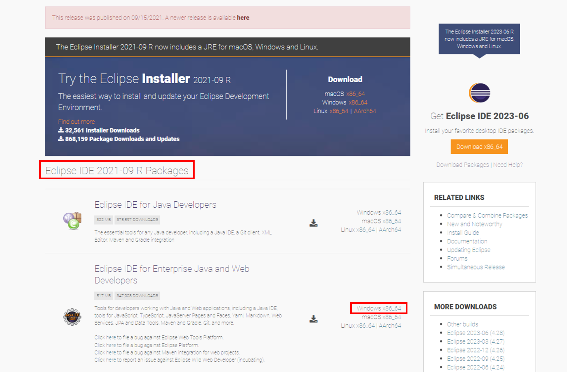
Task: Open the newer release 'here' link
Action: [x=243, y=18]
